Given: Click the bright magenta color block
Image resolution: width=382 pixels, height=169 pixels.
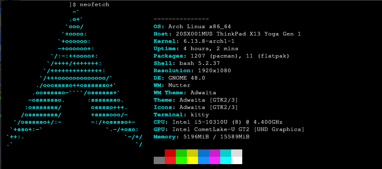Looking at the screenshot, I should tap(214, 160).
